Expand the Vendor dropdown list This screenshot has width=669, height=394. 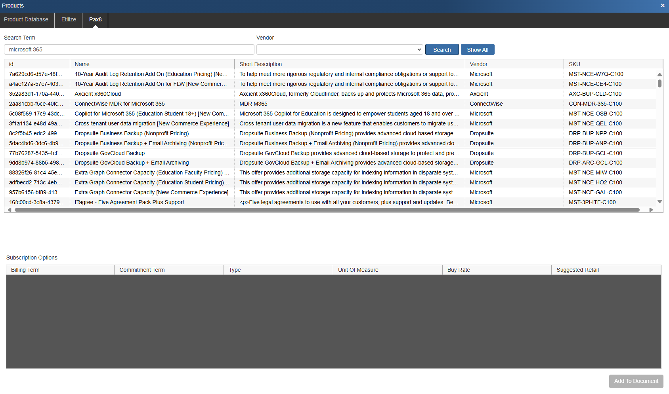[340, 49]
